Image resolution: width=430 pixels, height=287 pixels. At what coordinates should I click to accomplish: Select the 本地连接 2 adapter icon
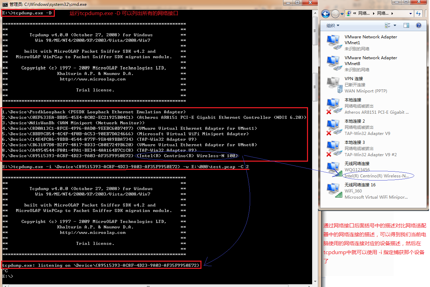point(334,127)
